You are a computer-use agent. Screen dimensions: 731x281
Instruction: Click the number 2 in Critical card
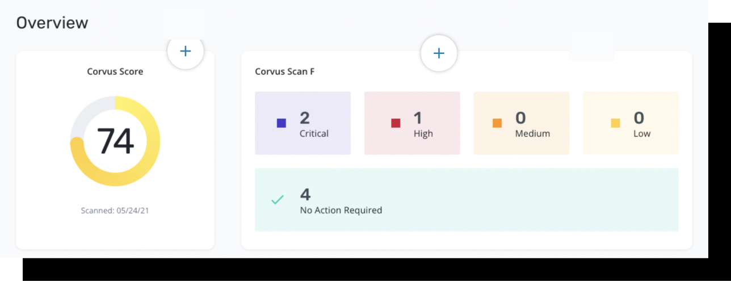pos(305,118)
